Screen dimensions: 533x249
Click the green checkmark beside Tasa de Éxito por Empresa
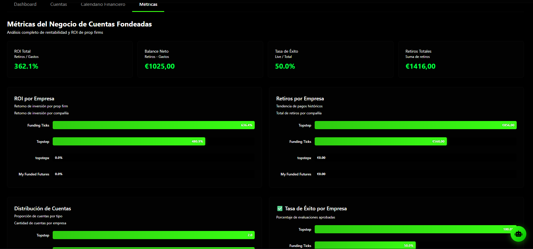[x=280, y=209]
